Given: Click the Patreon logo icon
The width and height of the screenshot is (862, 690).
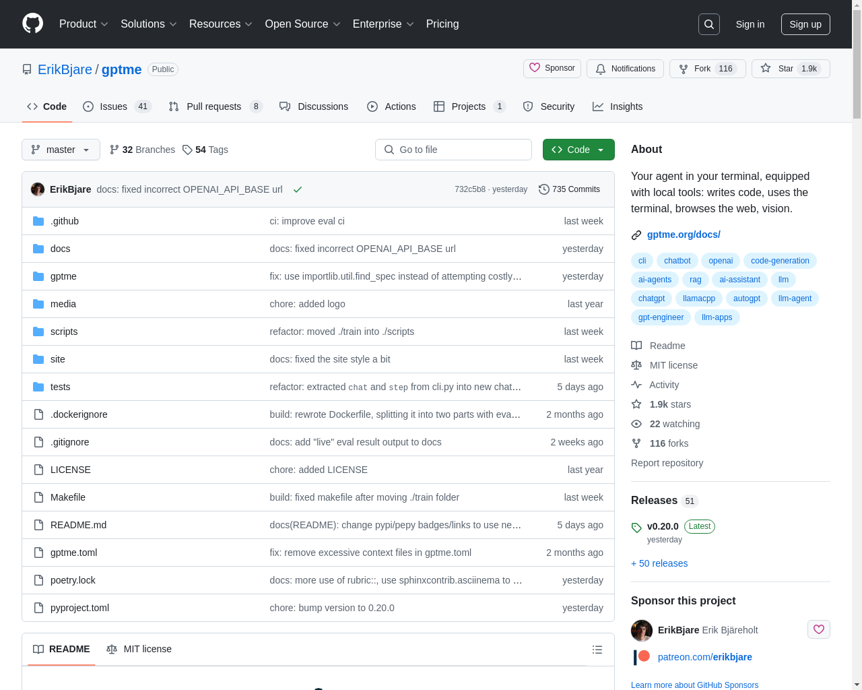Looking at the screenshot, I should (642, 657).
